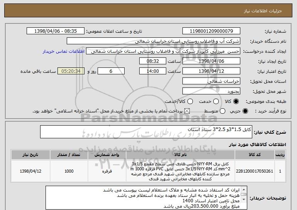This screenshot has height=210, width=297.
Task: Click the buyer organization name field
Action: (154, 41)
